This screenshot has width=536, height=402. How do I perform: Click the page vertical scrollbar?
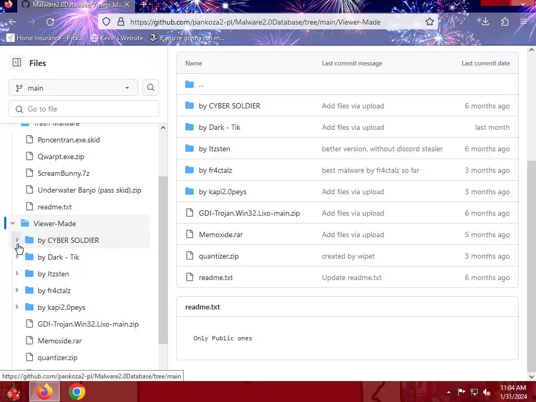point(531,266)
